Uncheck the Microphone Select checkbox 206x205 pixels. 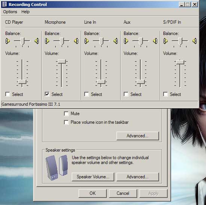(47, 94)
